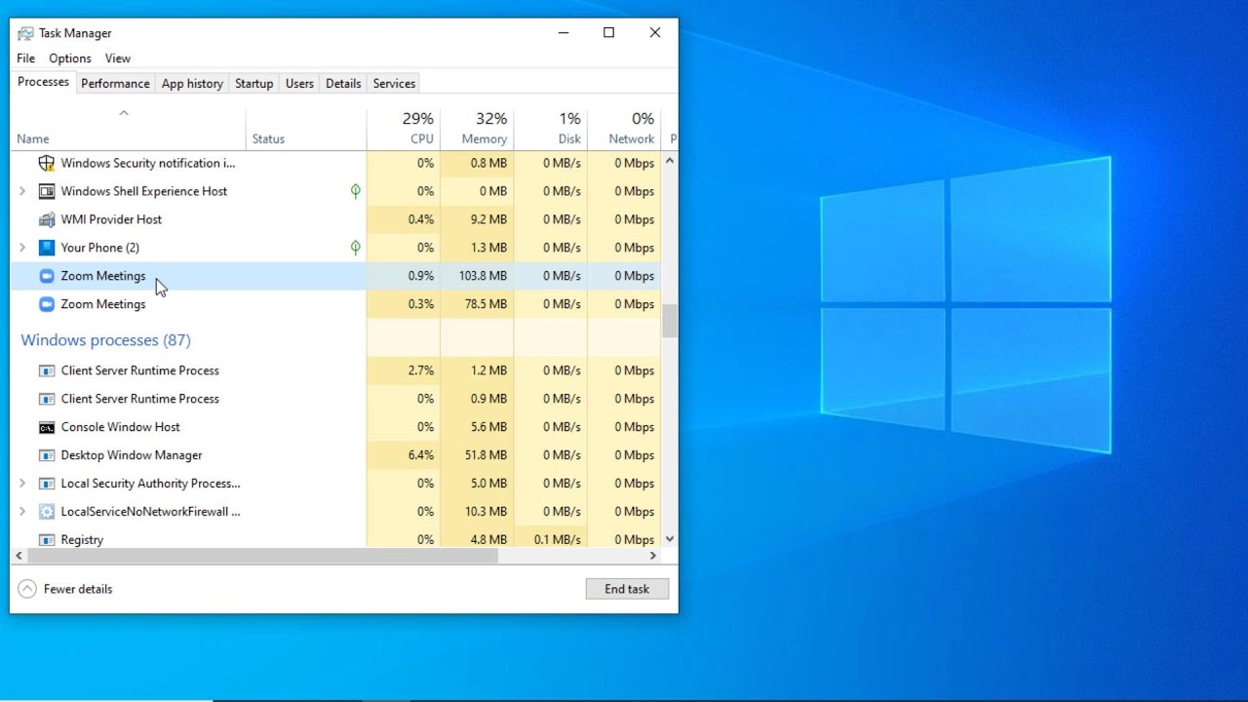
Task: Sort processes by the CPU column header
Action: tap(404, 128)
